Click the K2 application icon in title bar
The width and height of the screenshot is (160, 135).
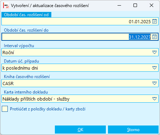(x=6, y=5)
